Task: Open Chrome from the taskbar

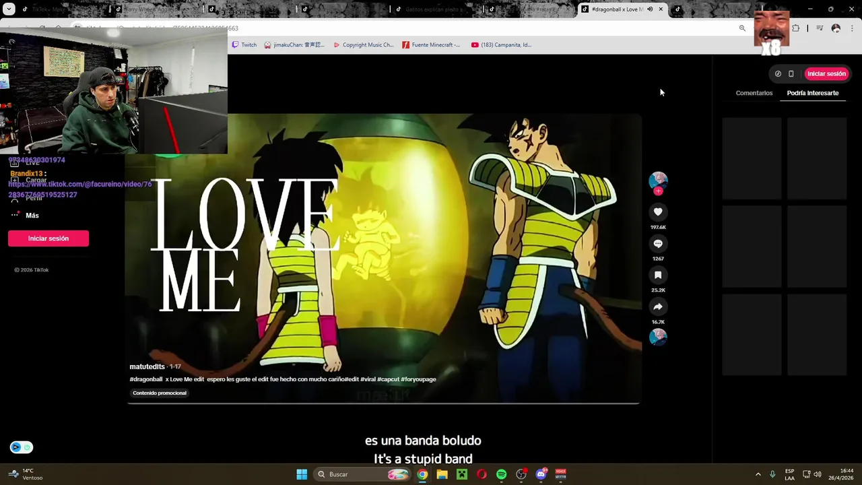Action: 422,474
